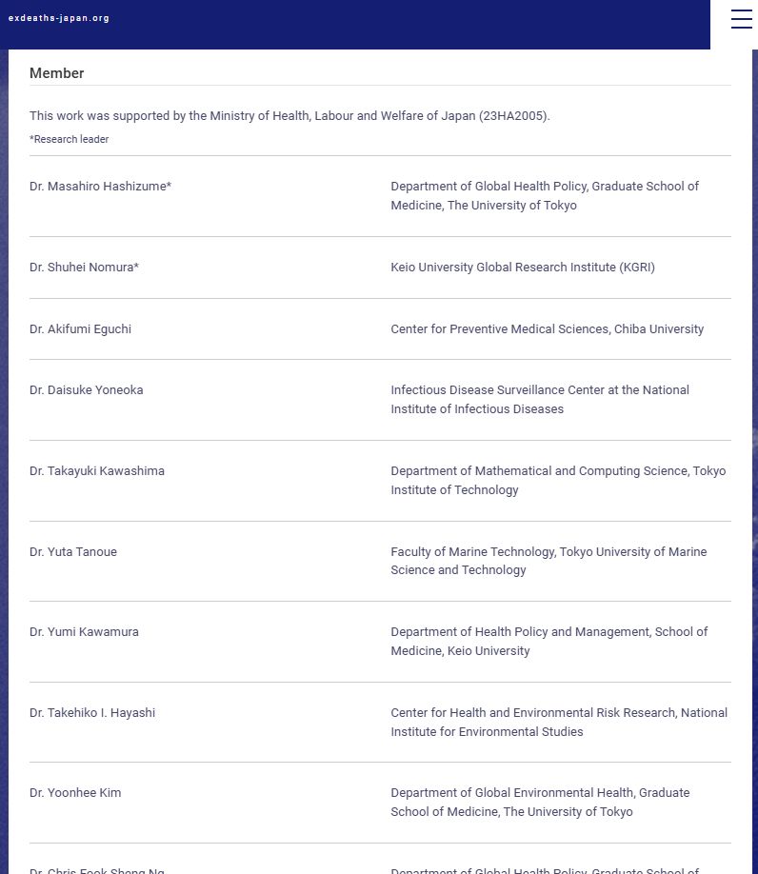
Task: Click Dr. Daisuke Yoneoka's name
Action: [87, 390]
